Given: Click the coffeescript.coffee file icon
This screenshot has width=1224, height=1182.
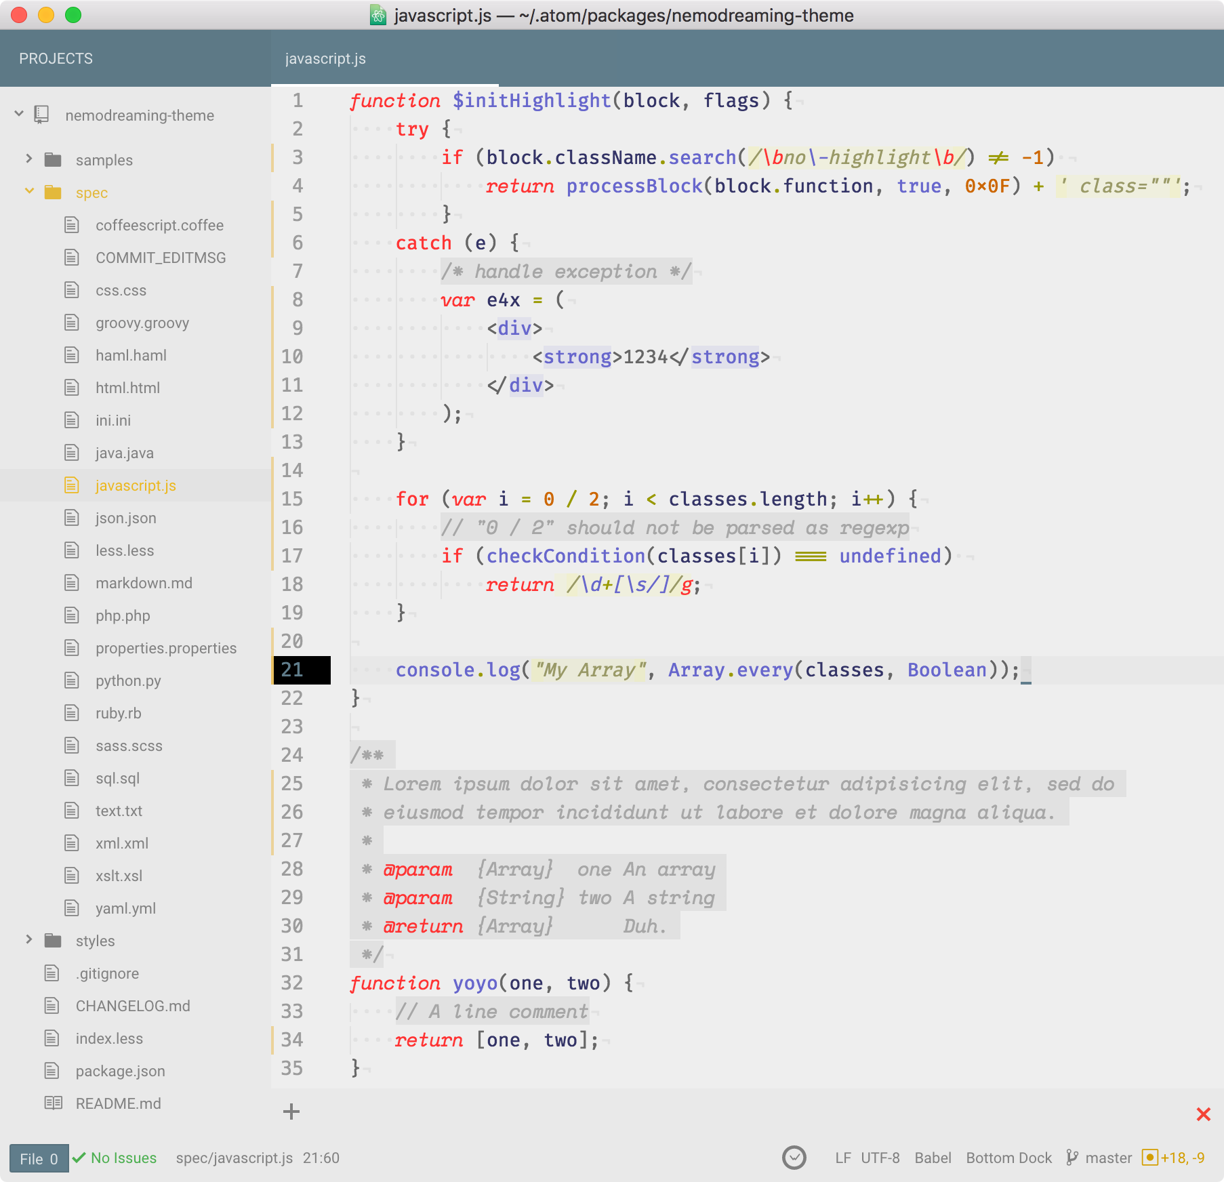Looking at the screenshot, I should [x=72, y=224].
